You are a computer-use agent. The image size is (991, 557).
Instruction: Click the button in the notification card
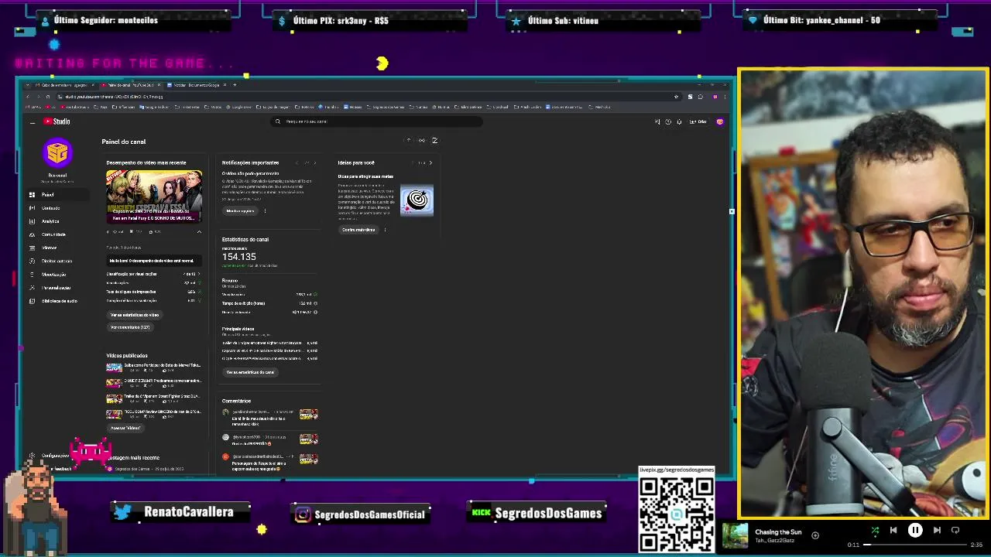[x=240, y=210]
